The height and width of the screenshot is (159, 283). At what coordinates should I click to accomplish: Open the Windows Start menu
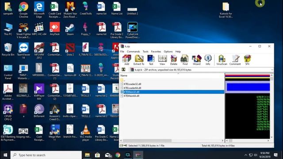[5, 155]
